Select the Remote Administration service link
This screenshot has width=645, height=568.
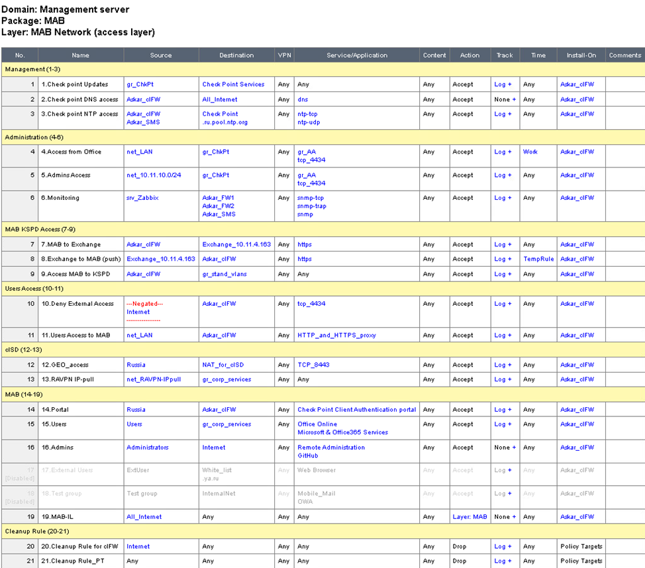331,448
